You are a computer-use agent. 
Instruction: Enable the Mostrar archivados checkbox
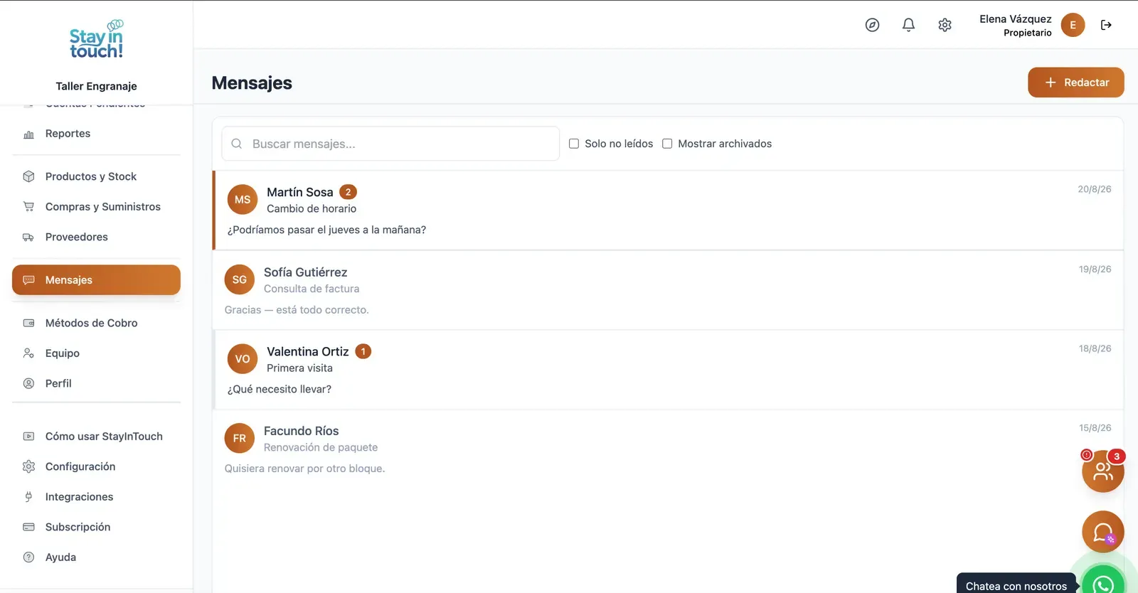tap(667, 144)
